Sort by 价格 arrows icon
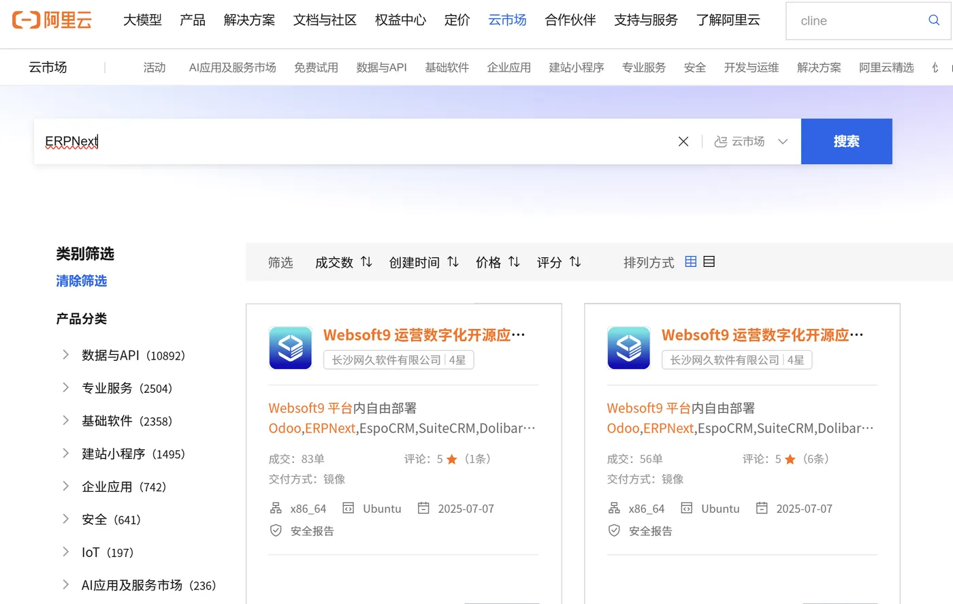The width and height of the screenshot is (953, 604). [x=514, y=262]
